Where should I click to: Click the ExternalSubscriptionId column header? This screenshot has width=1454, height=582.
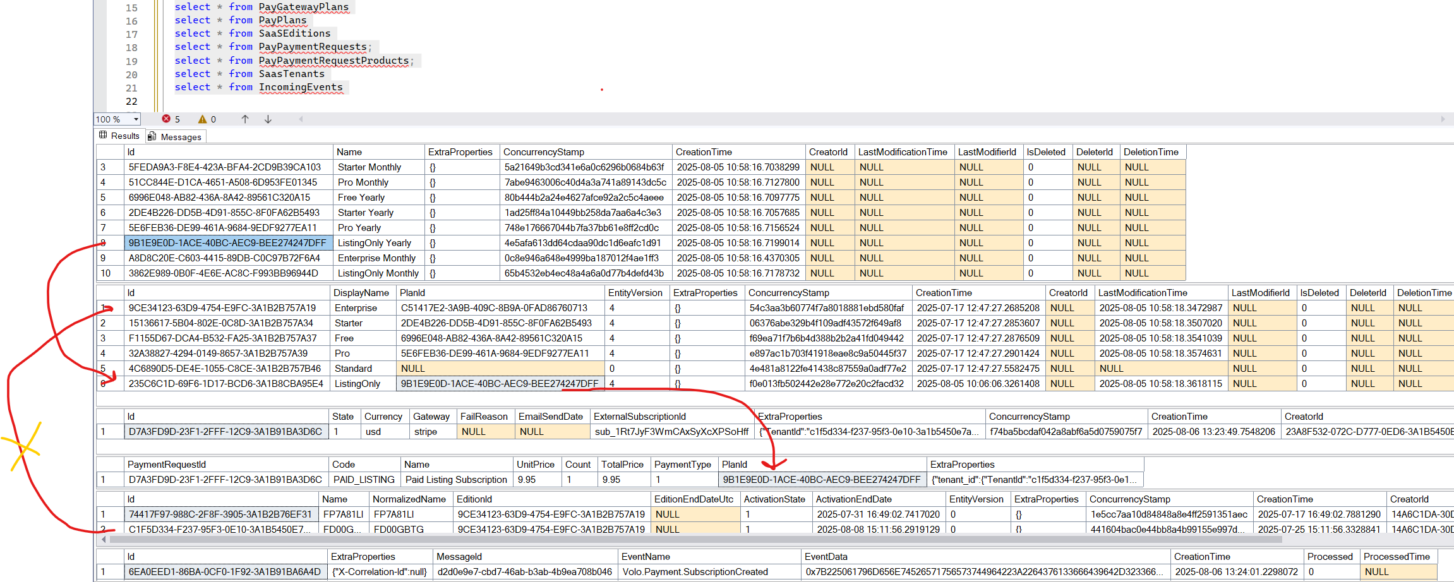coord(672,417)
